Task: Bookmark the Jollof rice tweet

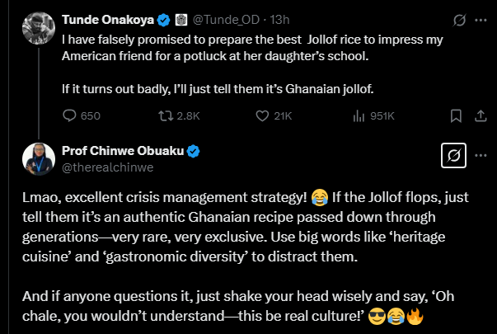Action: pyautogui.click(x=454, y=116)
